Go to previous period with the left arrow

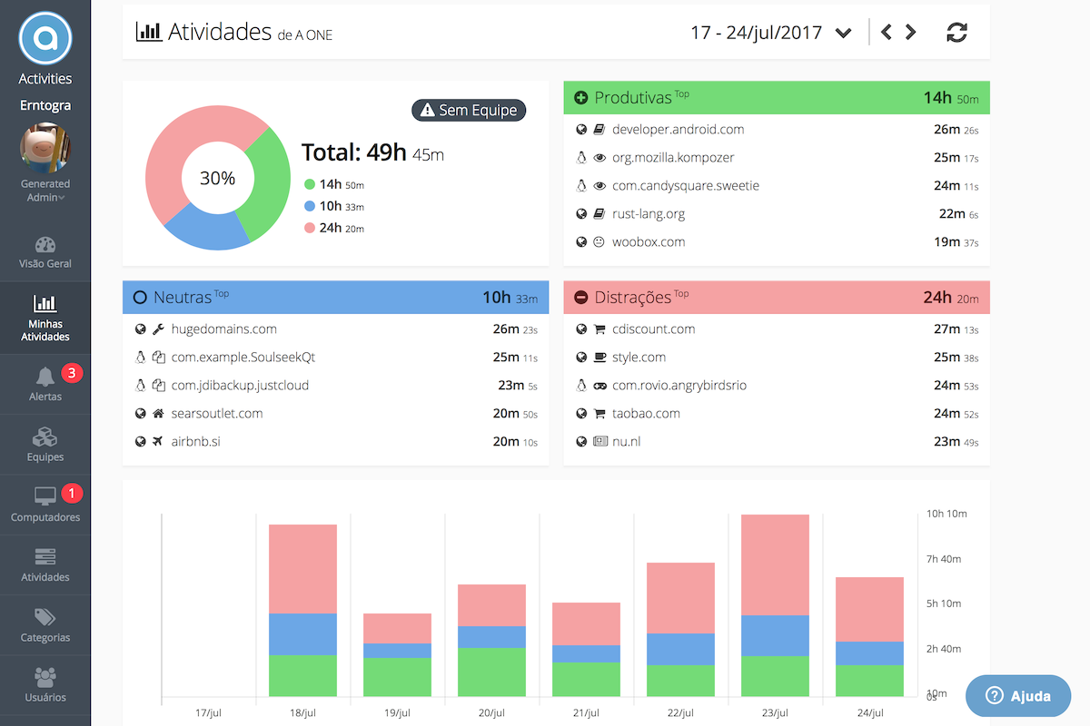pyautogui.click(x=887, y=31)
